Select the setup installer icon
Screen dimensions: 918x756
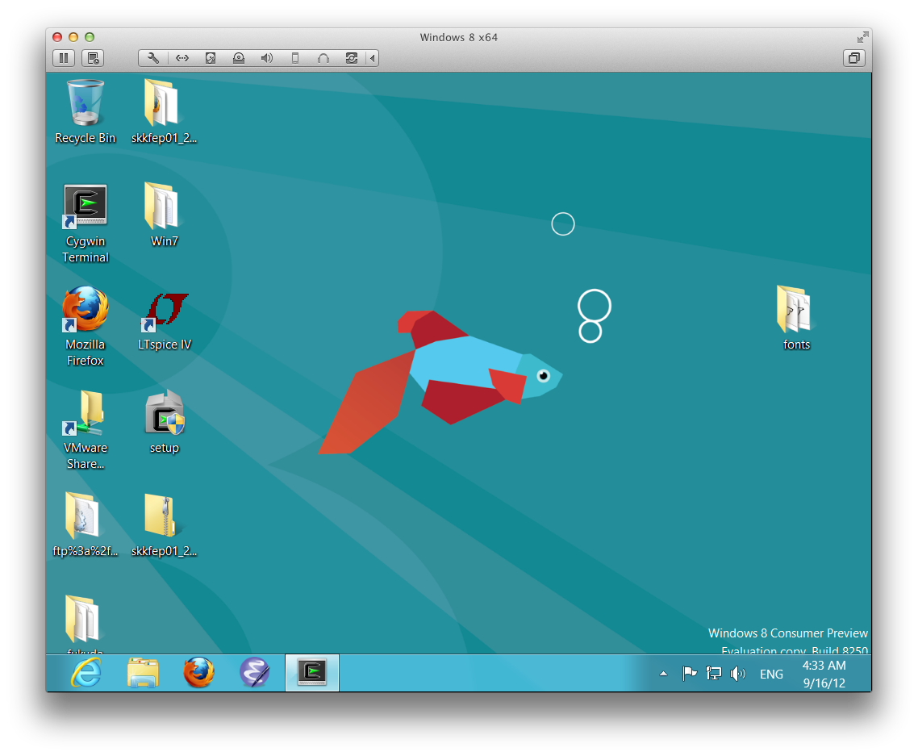(164, 422)
